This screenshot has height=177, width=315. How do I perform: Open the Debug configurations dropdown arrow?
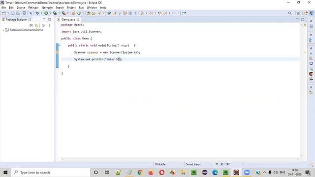pos(41,13)
